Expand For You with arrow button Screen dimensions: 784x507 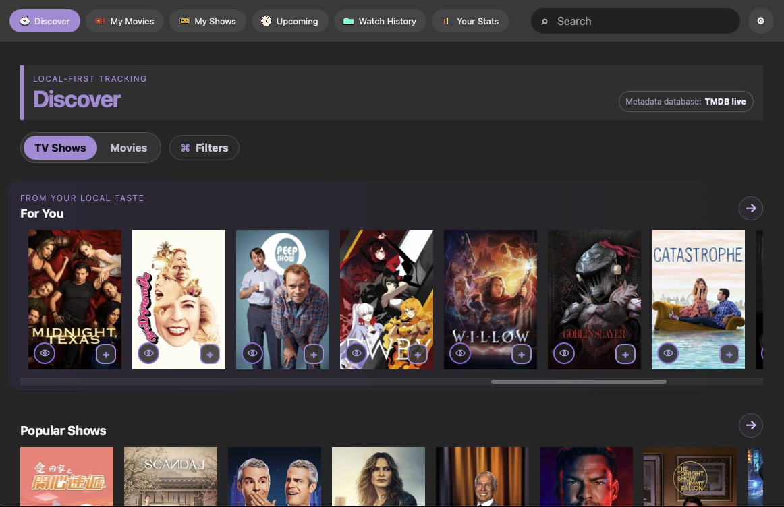(x=750, y=208)
